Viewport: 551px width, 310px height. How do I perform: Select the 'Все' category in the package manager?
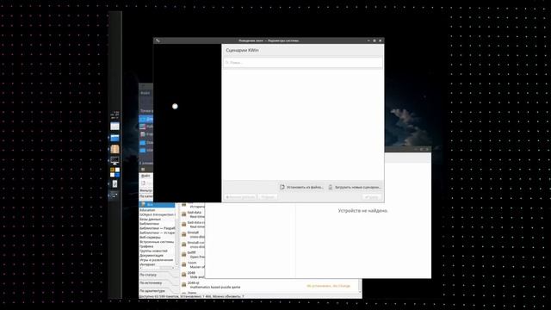coord(157,205)
